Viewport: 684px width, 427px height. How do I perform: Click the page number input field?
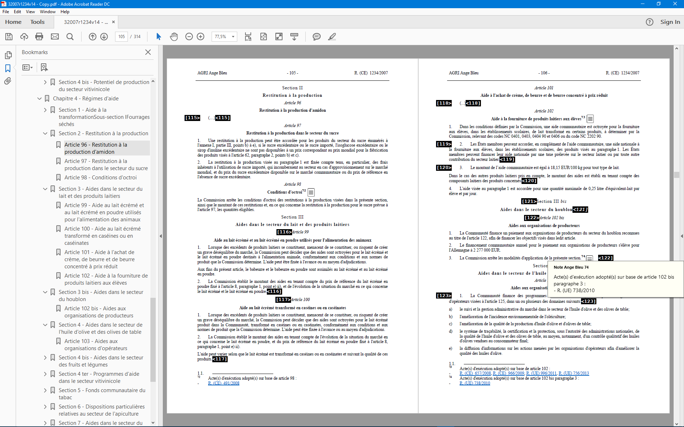point(121,37)
